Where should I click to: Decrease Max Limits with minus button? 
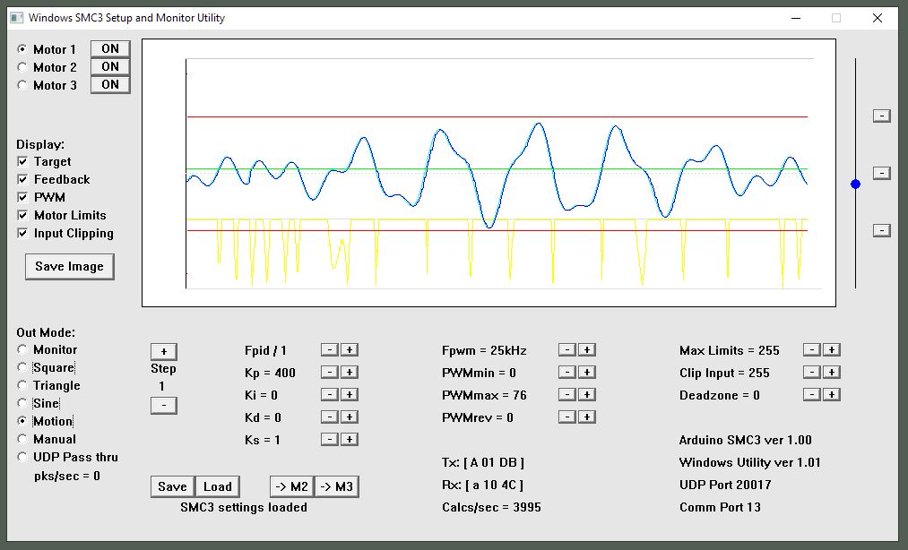click(x=810, y=349)
